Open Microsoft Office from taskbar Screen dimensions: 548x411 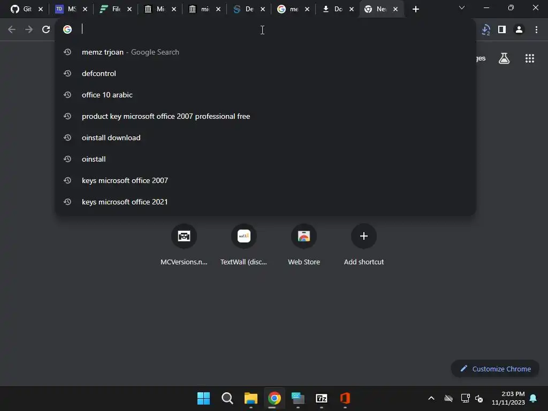[x=345, y=398]
